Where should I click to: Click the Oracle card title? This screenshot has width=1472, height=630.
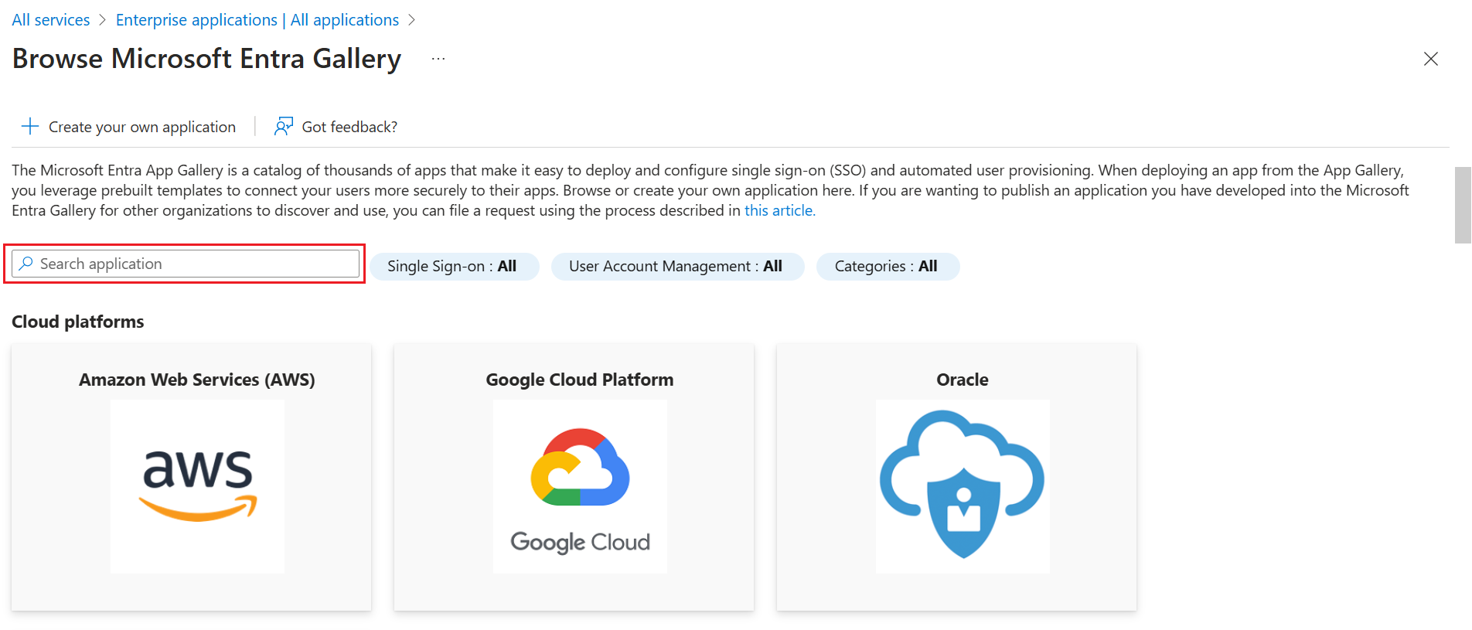[x=963, y=380]
